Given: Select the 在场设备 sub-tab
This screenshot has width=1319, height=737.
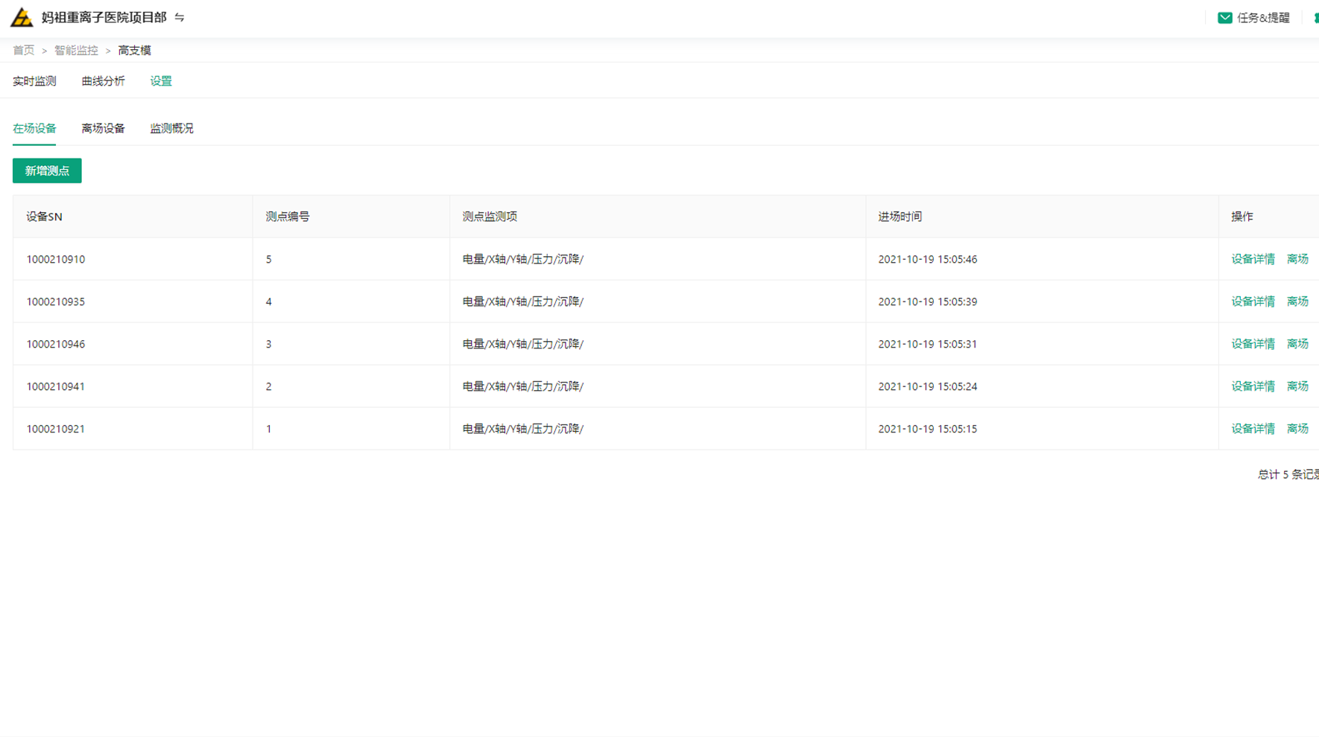Looking at the screenshot, I should [34, 128].
